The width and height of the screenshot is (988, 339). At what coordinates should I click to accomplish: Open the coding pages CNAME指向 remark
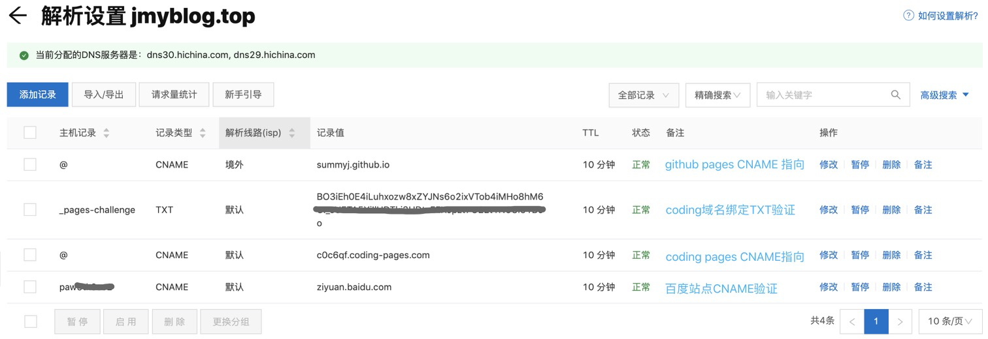click(734, 257)
